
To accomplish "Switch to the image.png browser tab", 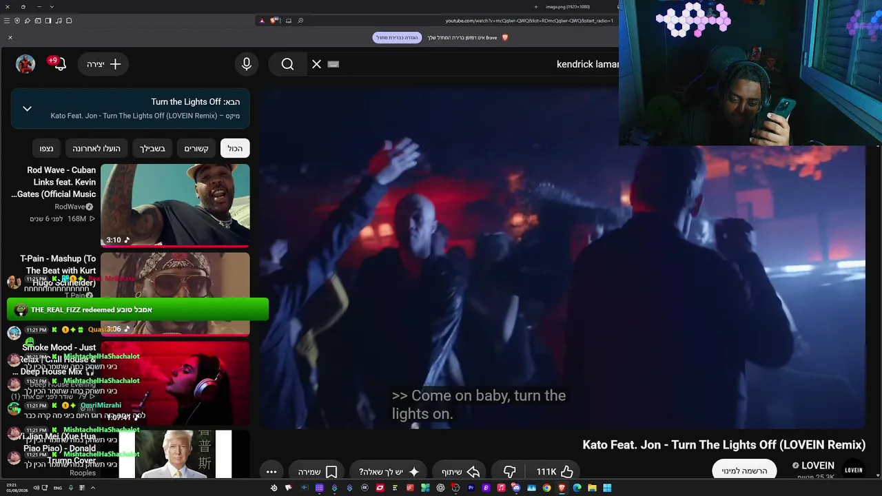I will pos(566,7).
